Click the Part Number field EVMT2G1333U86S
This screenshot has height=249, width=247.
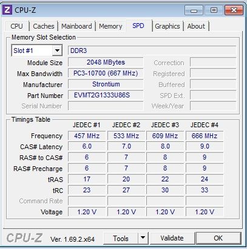click(106, 95)
